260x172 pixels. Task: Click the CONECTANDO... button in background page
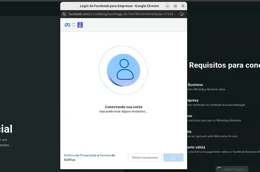(232, 169)
